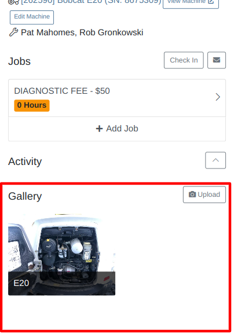Click the external-link icon in View Machine
The width and height of the screenshot is (234, 334).
[x=211, y=1]
